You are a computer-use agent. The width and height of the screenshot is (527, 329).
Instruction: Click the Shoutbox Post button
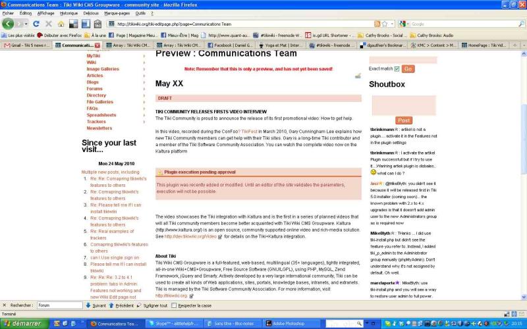404,120
